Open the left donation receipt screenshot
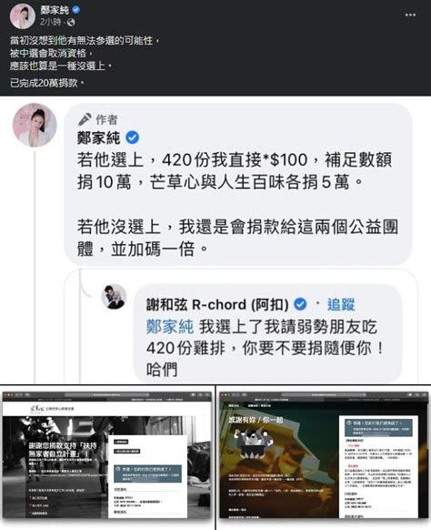Screen dimensions: 431x530 [107, 457]
